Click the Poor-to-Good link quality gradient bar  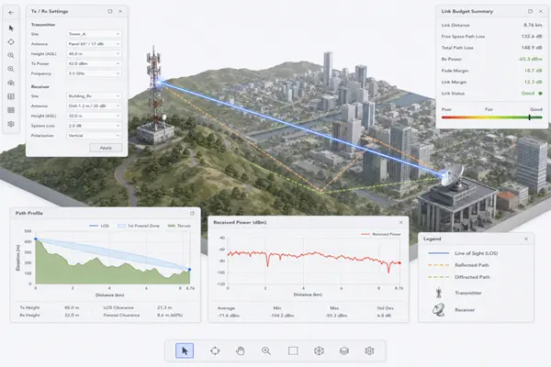coord(491,117)
